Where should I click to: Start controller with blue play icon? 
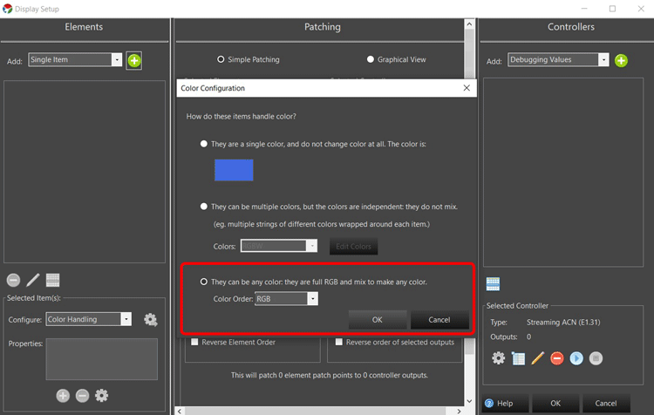click(x=576, y=358)
